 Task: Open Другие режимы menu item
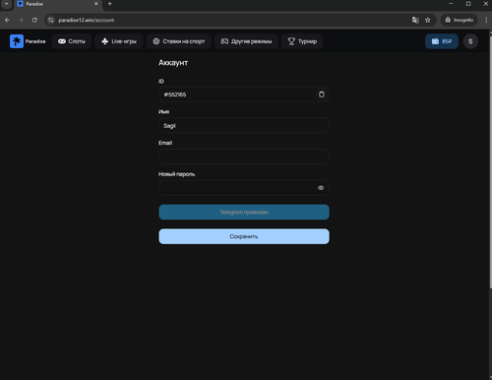[246, 41]
